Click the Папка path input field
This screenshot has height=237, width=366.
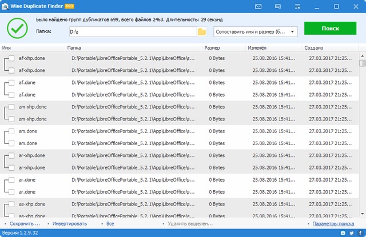pyautogui.click(x=132, y=31)
